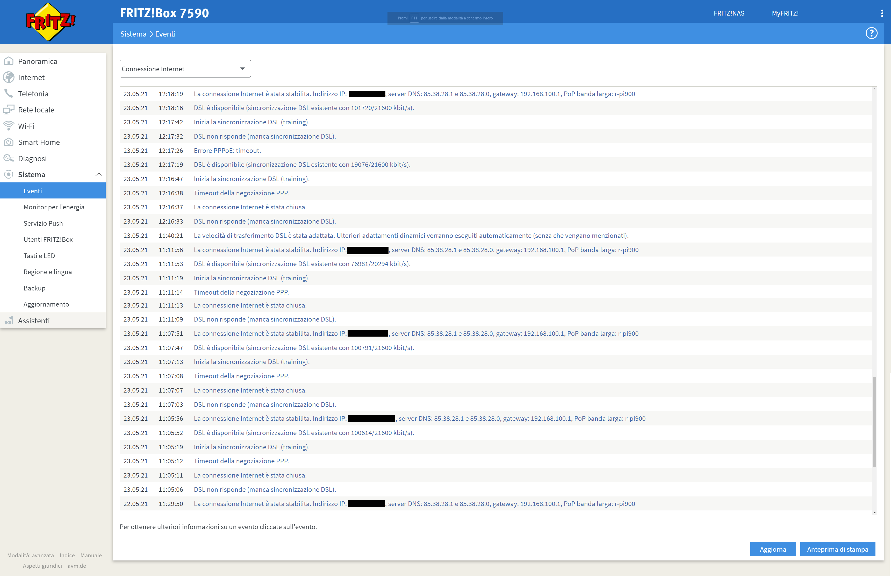Select the Backup submenu item
Viewport: 891px width, 576px height.
coord(34,288)
